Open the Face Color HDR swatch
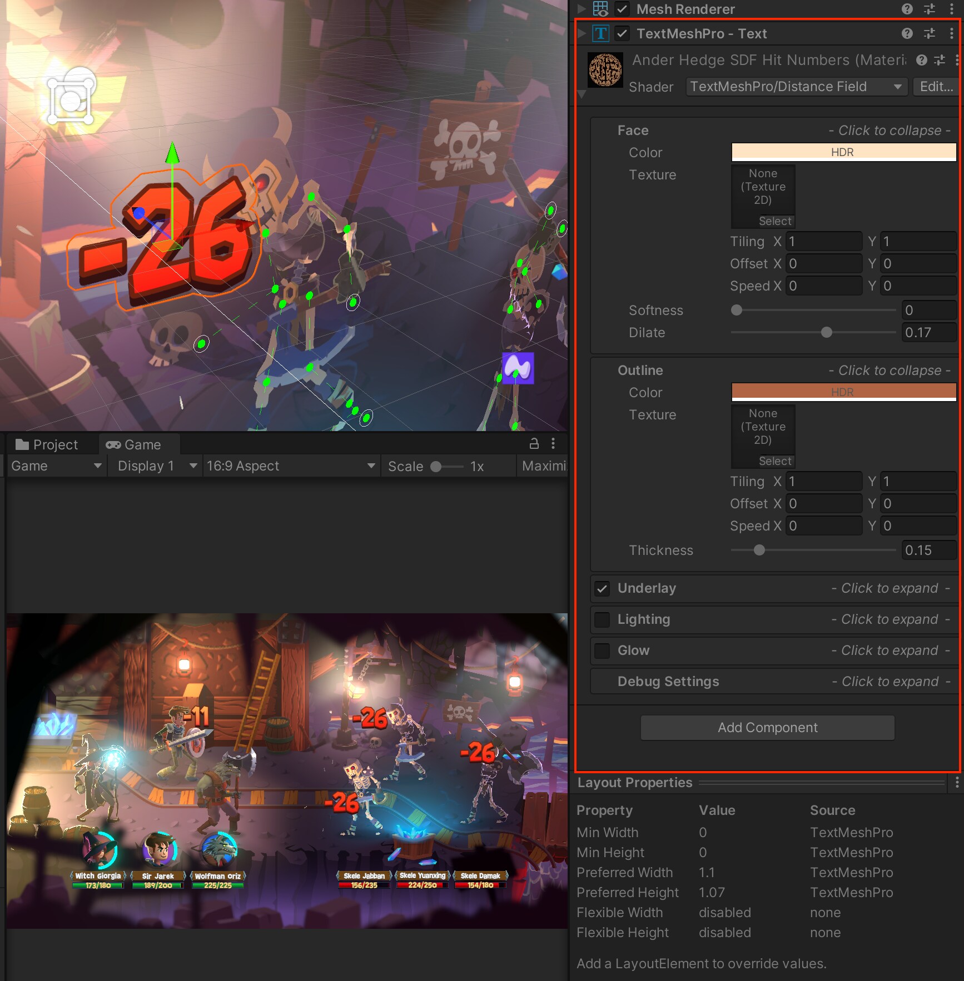Viewport: 964px width, 981px height. tap(843, 152)
